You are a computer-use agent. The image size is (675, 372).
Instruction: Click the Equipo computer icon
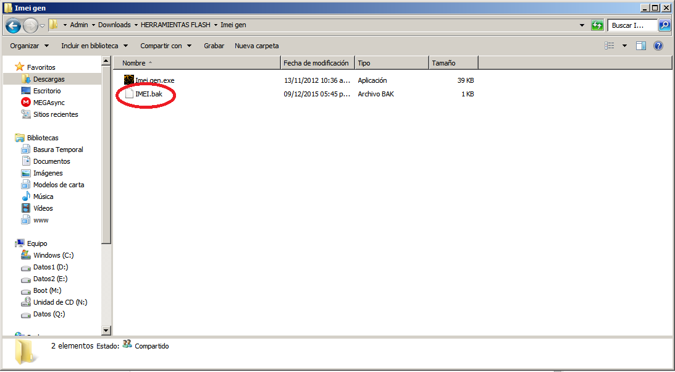[19, 243]
